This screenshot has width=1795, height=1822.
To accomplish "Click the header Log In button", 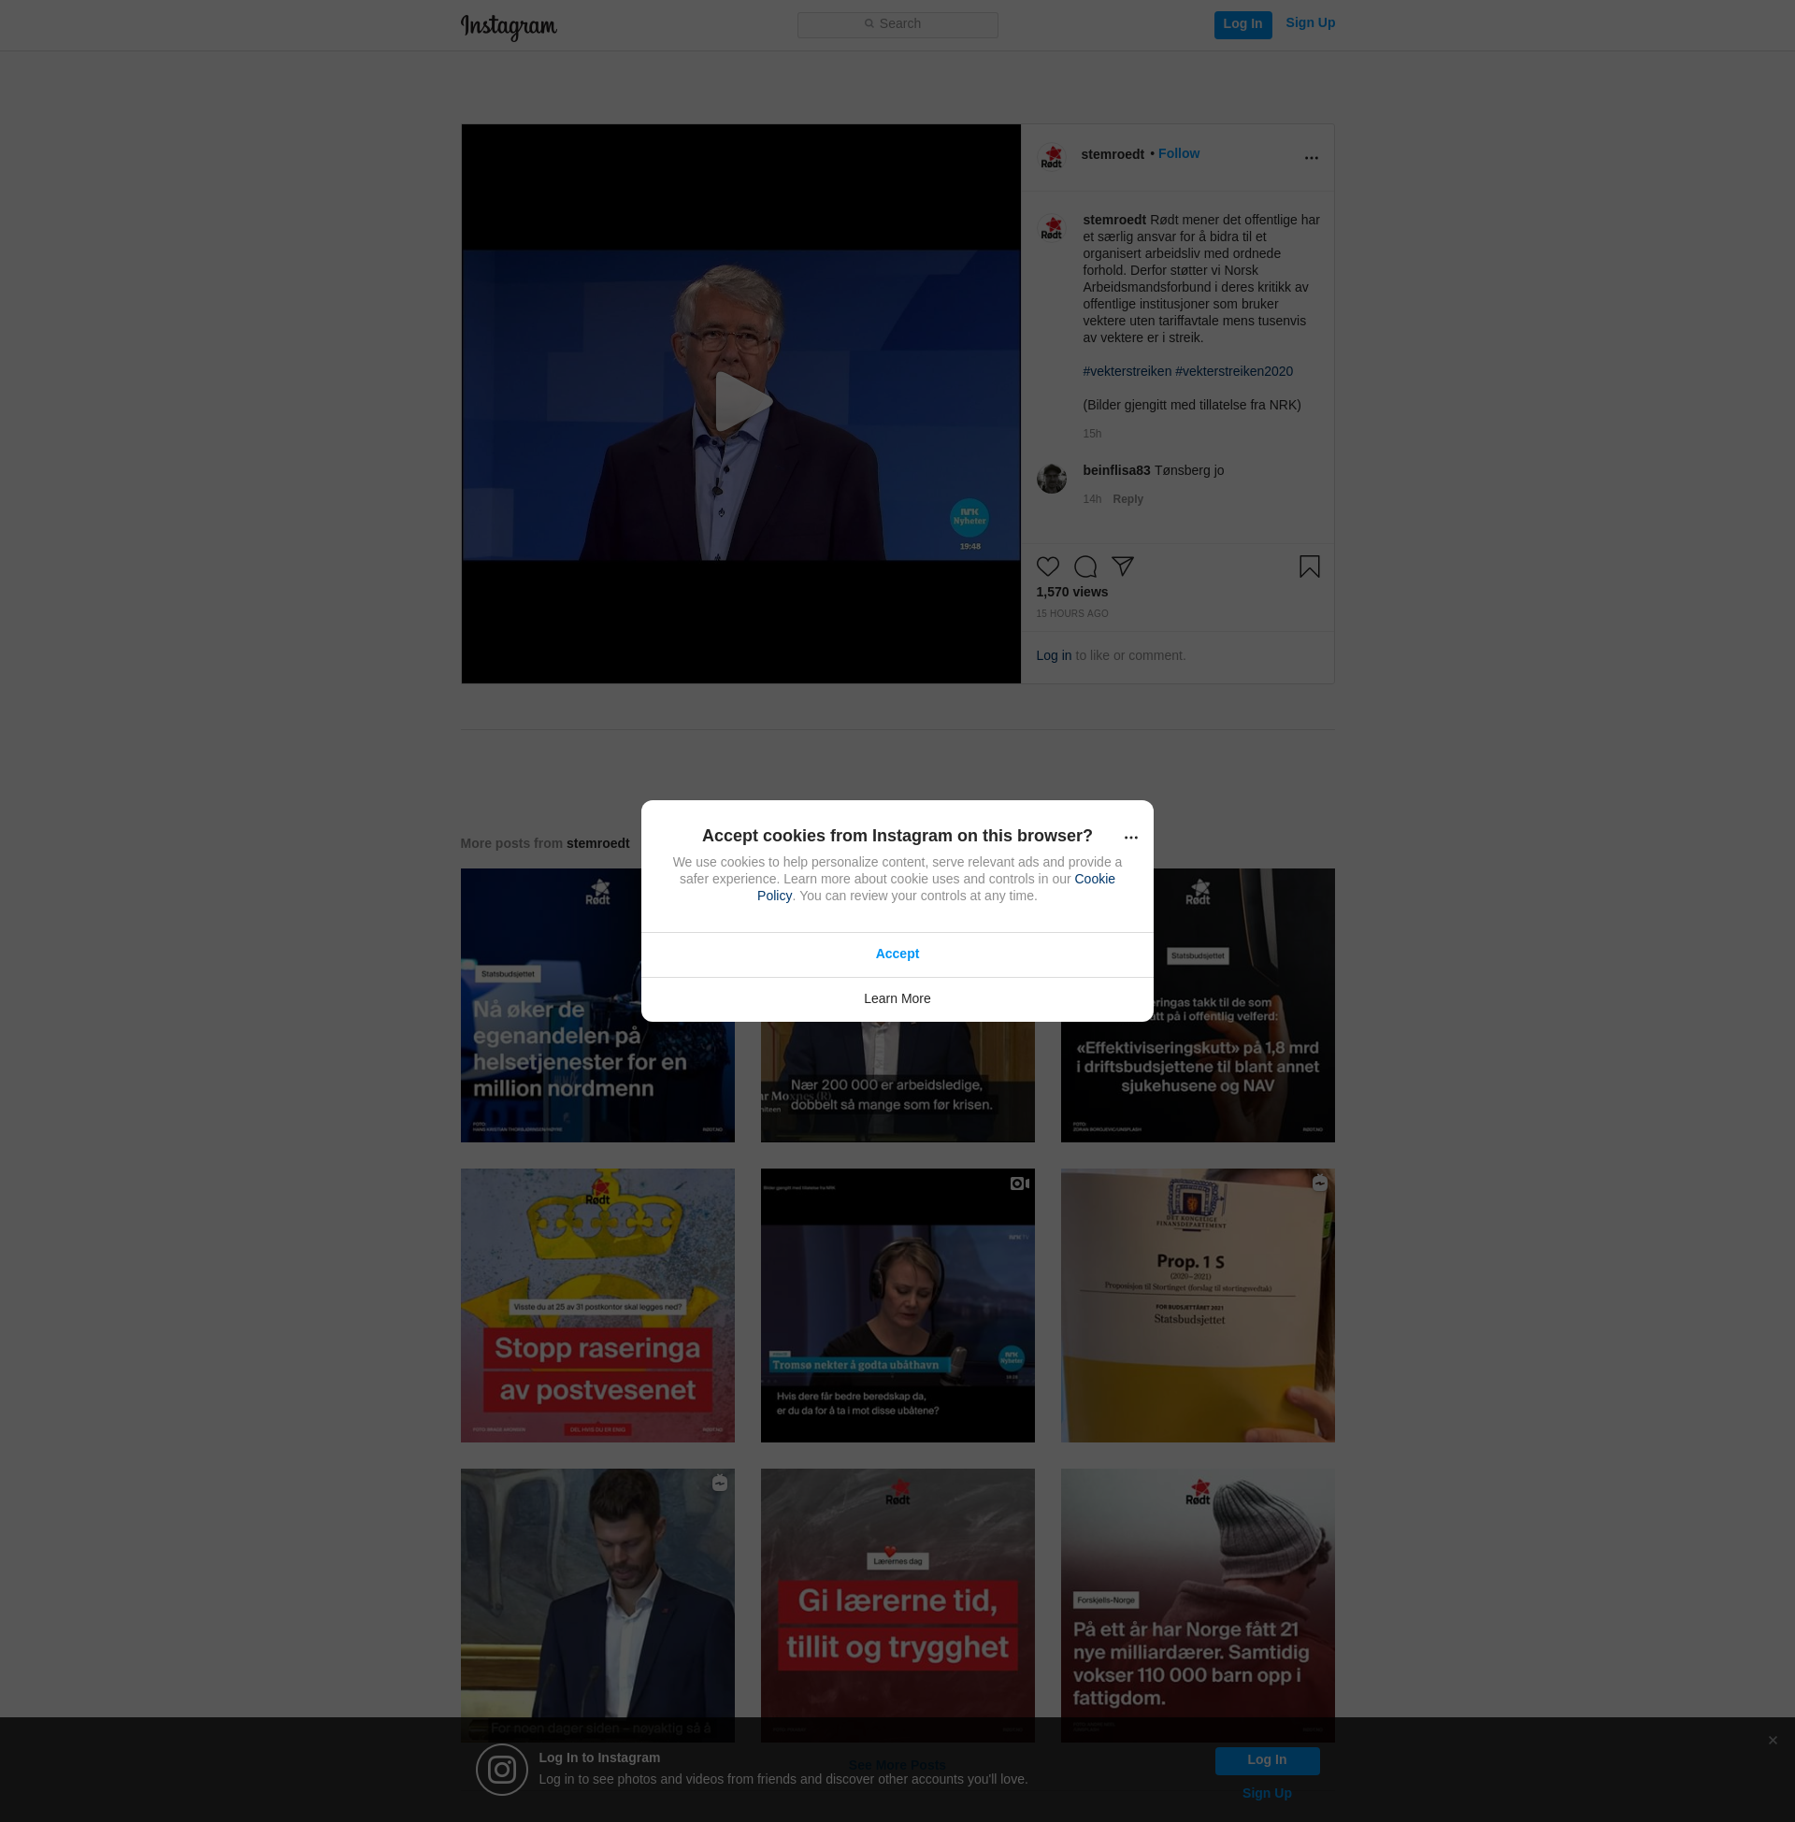I will tap(1242, 24).
